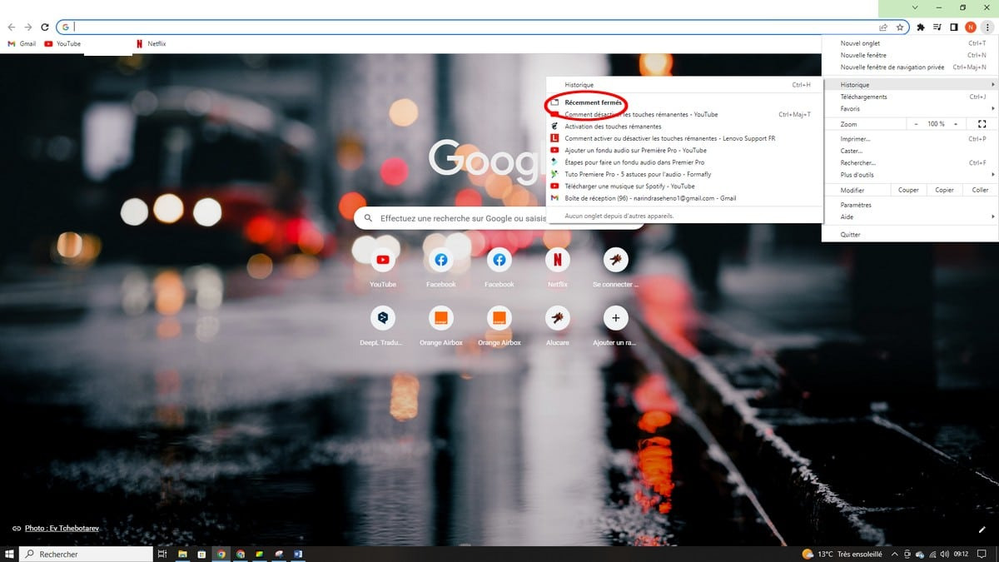Open the first Orange Airbox shortcut

(x=441, y=326)
